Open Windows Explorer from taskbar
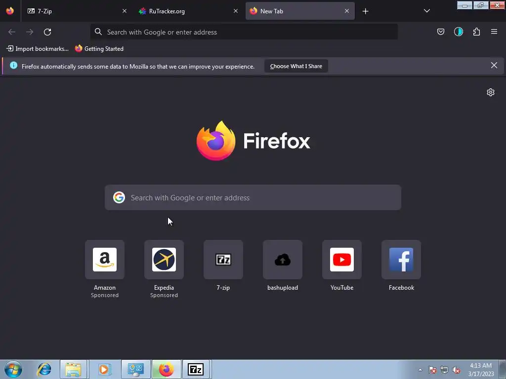This screenshot has width=506, height=379. pyautogui.click(x=73, y=369)
